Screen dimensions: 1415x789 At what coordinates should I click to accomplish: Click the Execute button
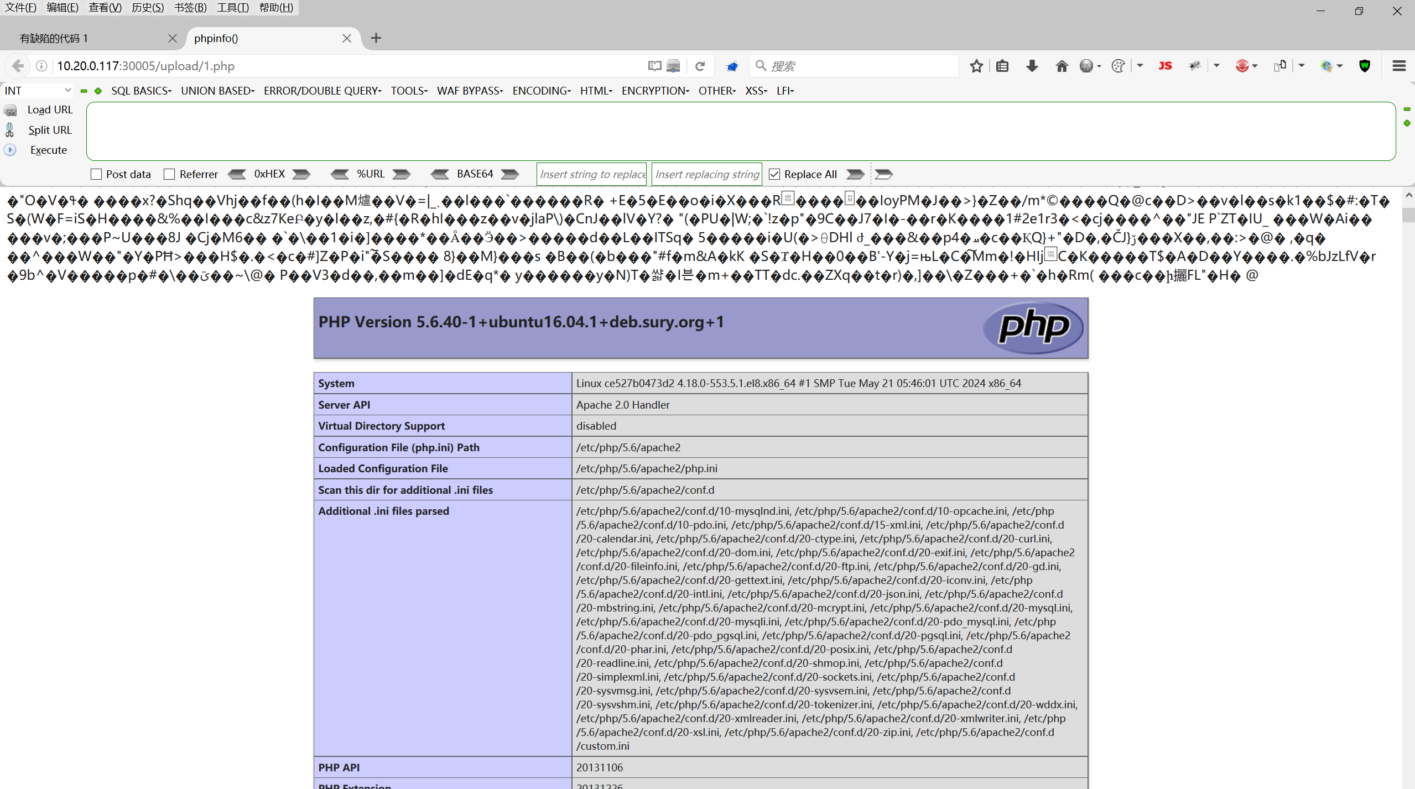point(49,150)
